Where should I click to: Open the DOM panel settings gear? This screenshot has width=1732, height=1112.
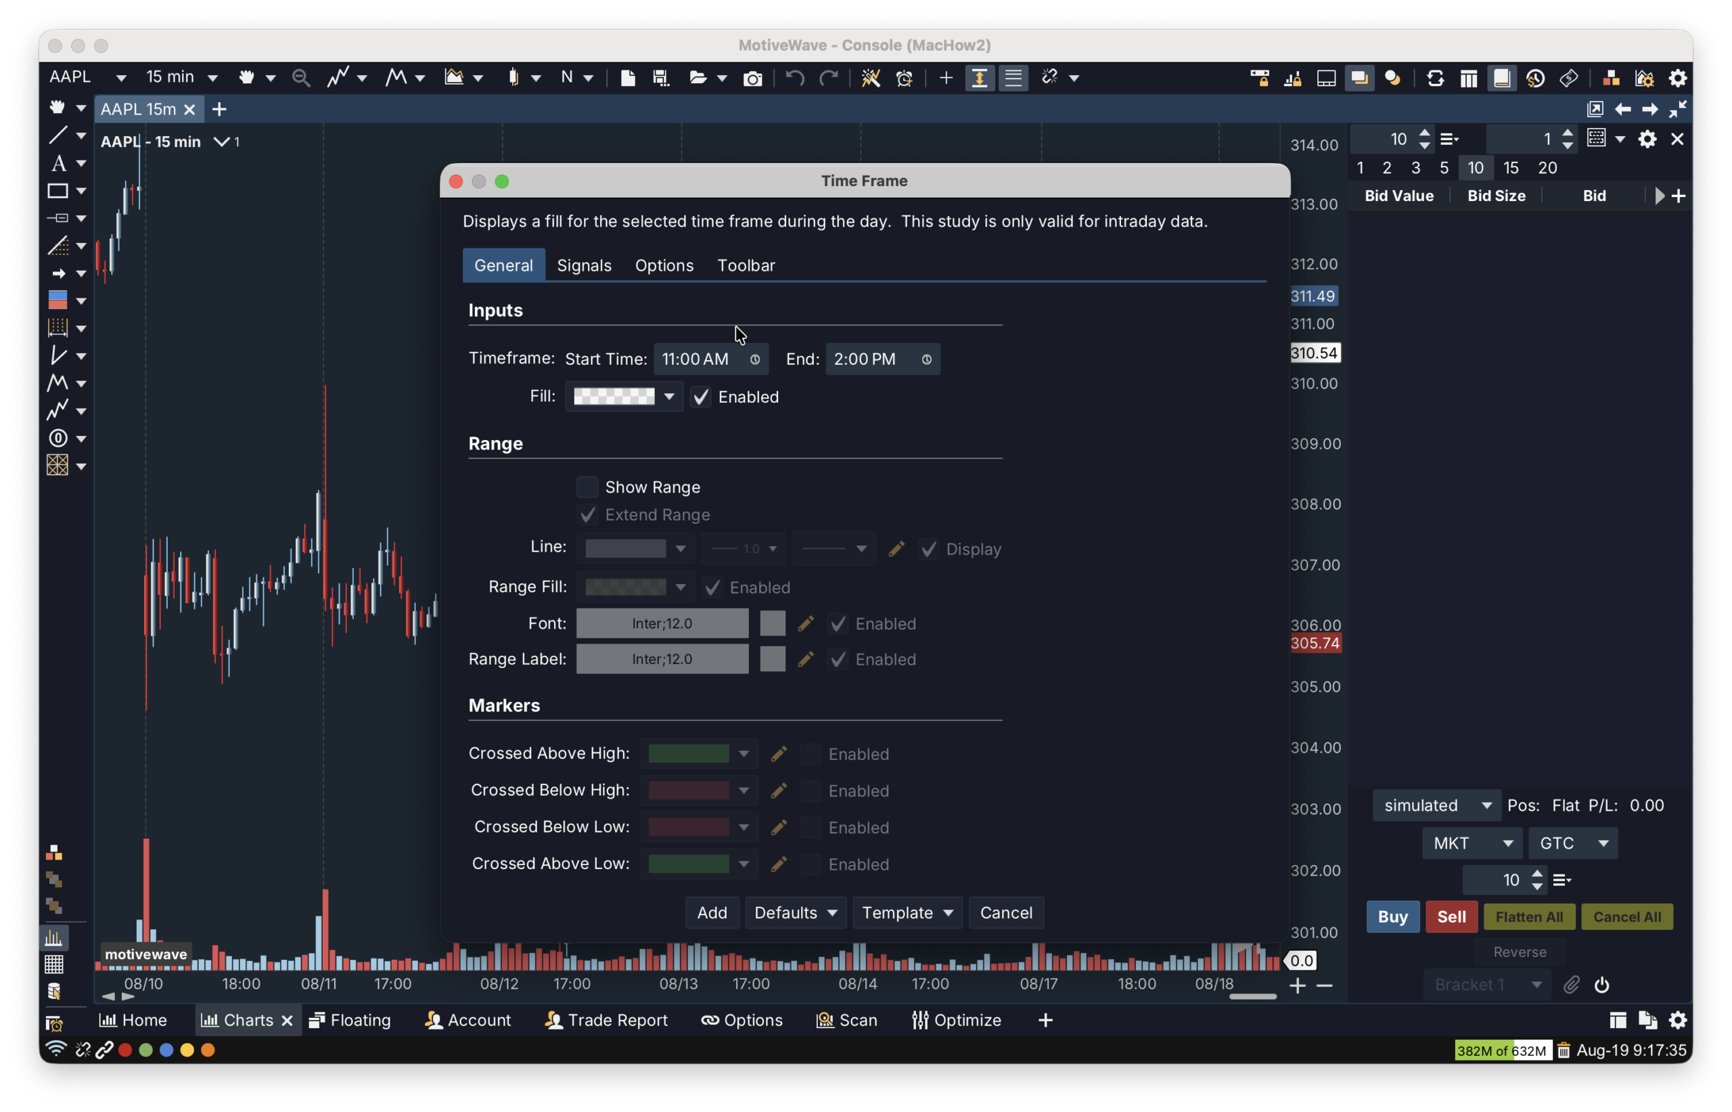(x=1647, y=139)
